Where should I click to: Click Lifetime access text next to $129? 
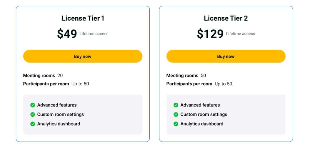(x=240, y=34)
